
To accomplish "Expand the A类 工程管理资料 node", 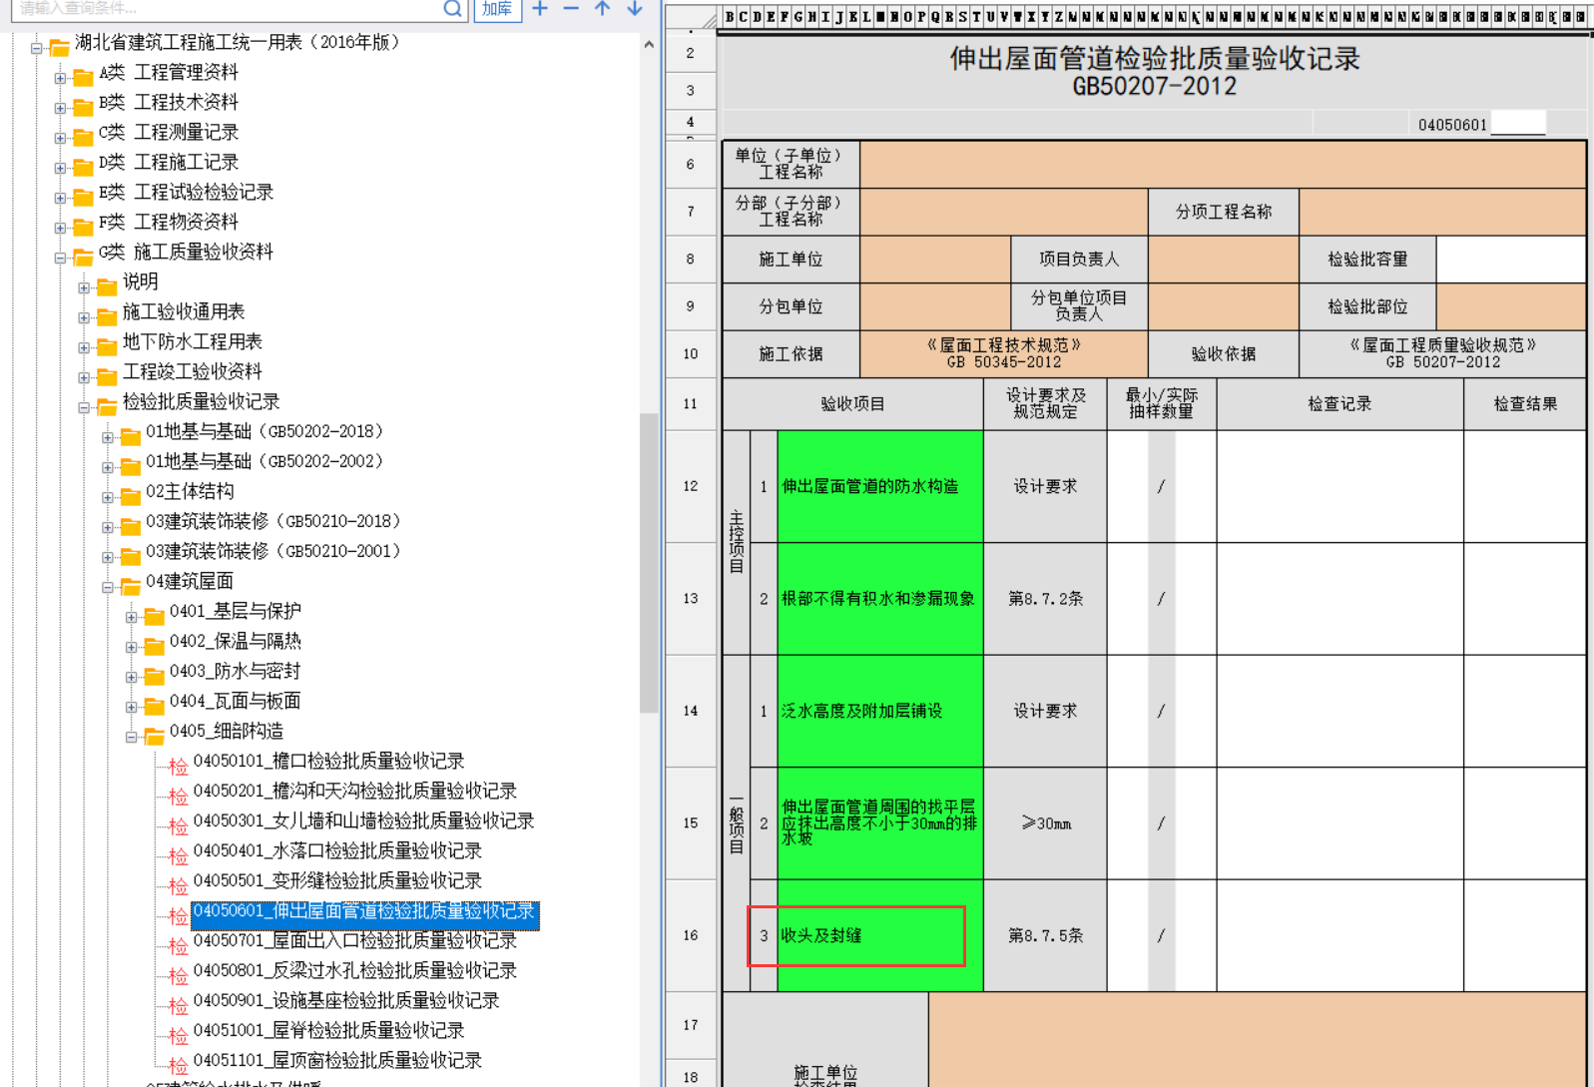I will (x=60, y=77).
